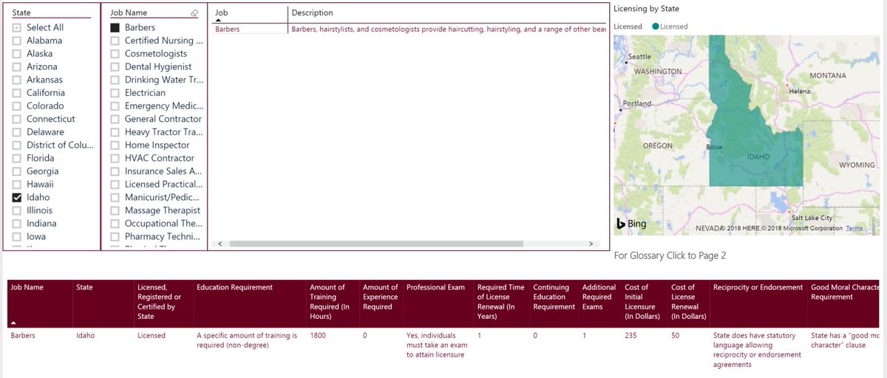
Task: Select the Licensed Practical... job checkbox
Action: click(115, 184)
